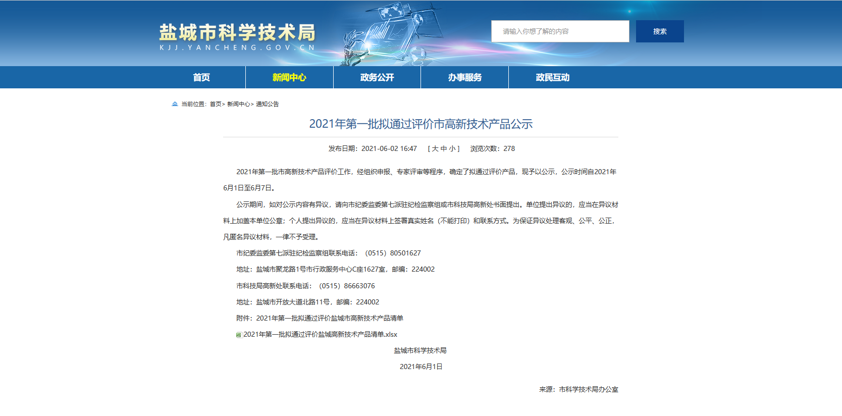
Task: Open the 首页 navigation tab
Action: 201,77
